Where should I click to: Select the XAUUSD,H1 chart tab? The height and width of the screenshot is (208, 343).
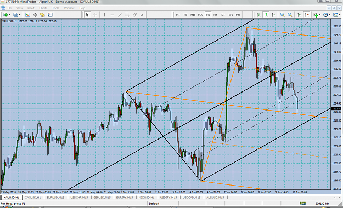pos(12,198)
